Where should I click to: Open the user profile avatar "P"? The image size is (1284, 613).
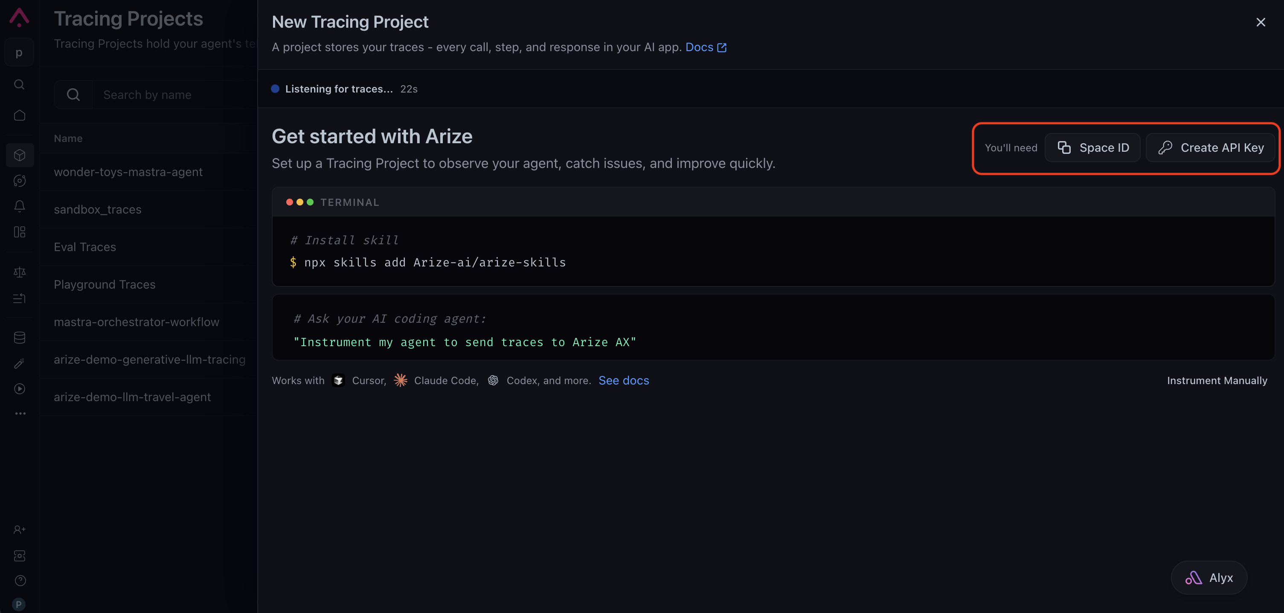pyautogui.click(x=19, y=604)
